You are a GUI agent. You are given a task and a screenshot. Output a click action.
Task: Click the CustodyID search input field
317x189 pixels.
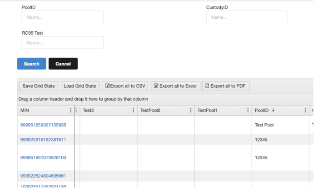pyautogui.click(x=247, y=17)
